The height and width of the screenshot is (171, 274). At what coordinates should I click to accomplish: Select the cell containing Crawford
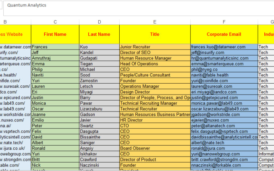[x=100, y=159]
